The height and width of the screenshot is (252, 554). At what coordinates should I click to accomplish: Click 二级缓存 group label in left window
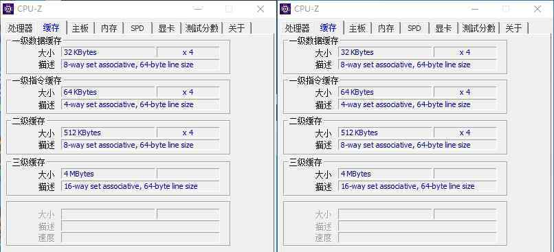point(28,122)
